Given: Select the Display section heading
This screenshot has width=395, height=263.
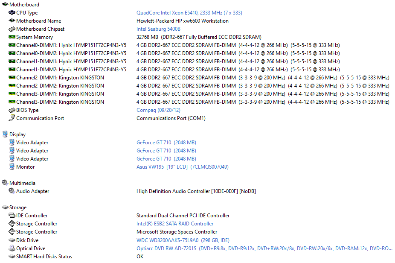Looking at the screenshot, I should point(17,134).
